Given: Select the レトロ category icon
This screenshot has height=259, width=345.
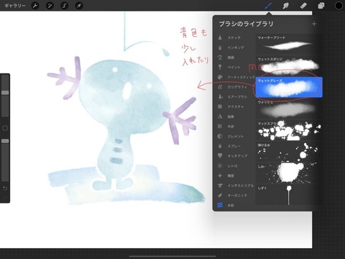Looking at the screenshot, I should click(x=220, y=165).
